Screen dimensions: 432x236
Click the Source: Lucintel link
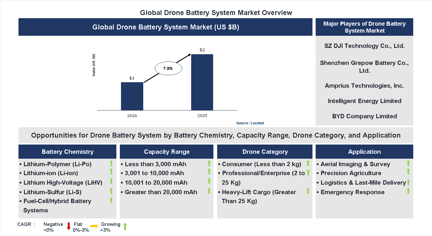pyautogui.click(x=250, y=123)
